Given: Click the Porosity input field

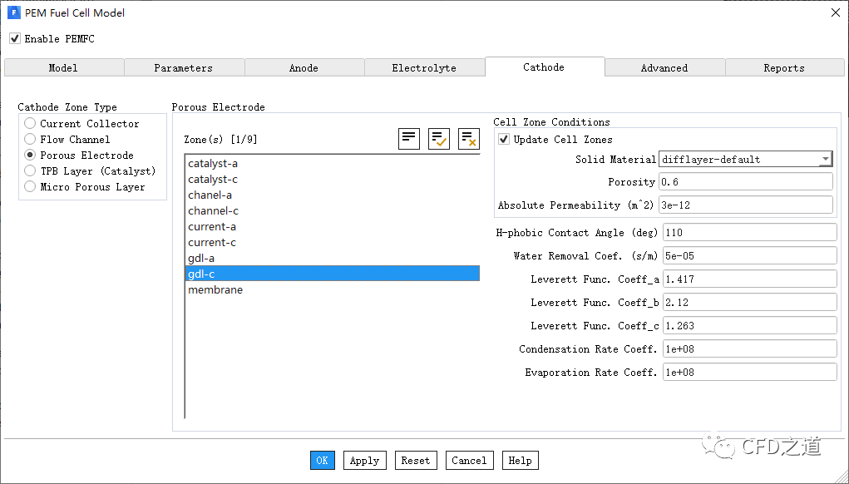Looking at the screenshot, I should [x=745, y=182].
